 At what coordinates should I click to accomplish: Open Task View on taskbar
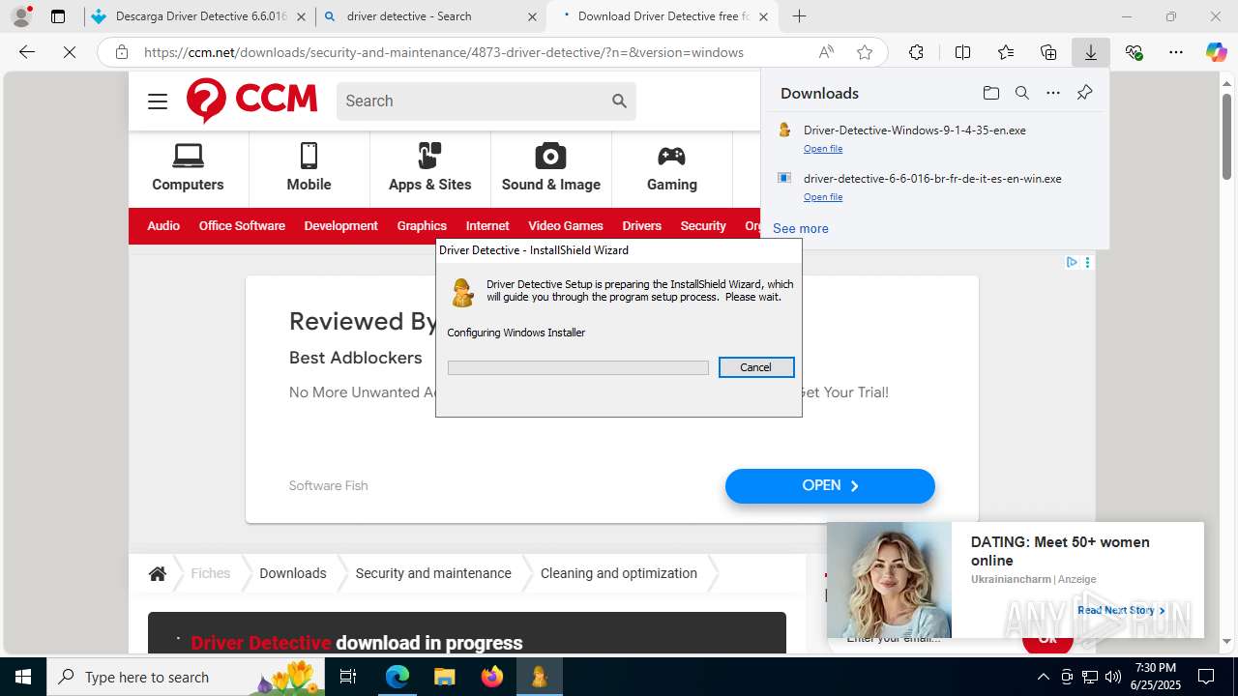(349, 677)
